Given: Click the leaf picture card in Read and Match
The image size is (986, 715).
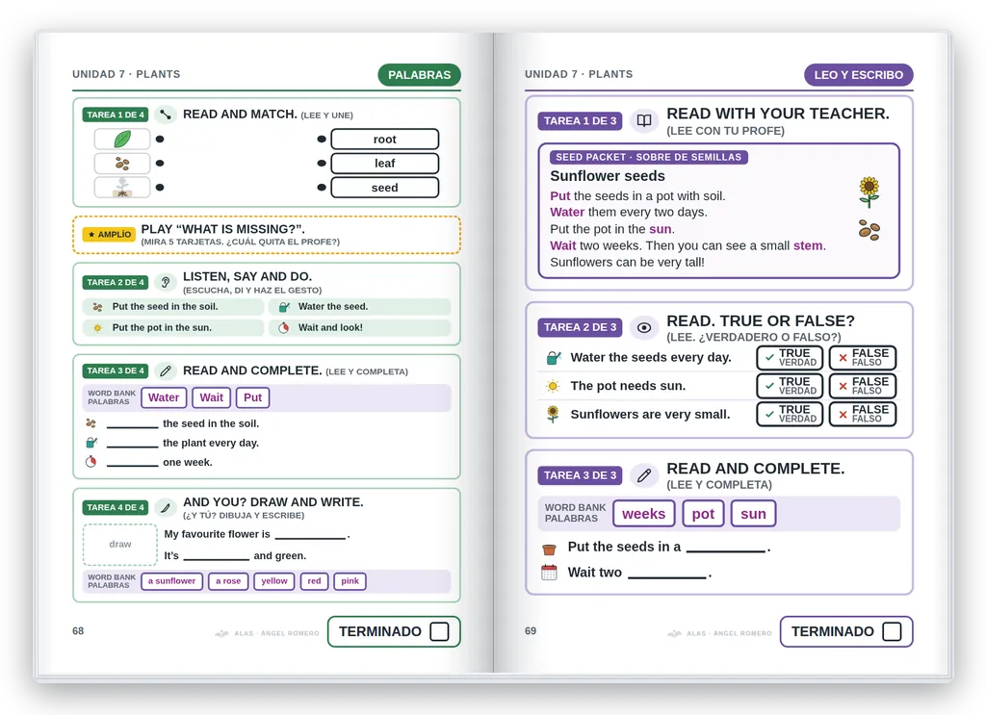Looking at the screenshot, I should coord(122,139).
